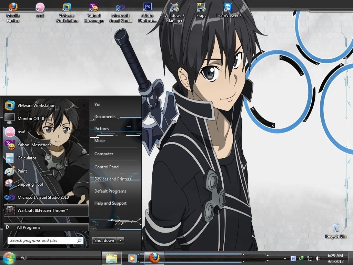Open Devices and Printers
Image resolution: width=353 pixels, height=265 pixels.
113,179
